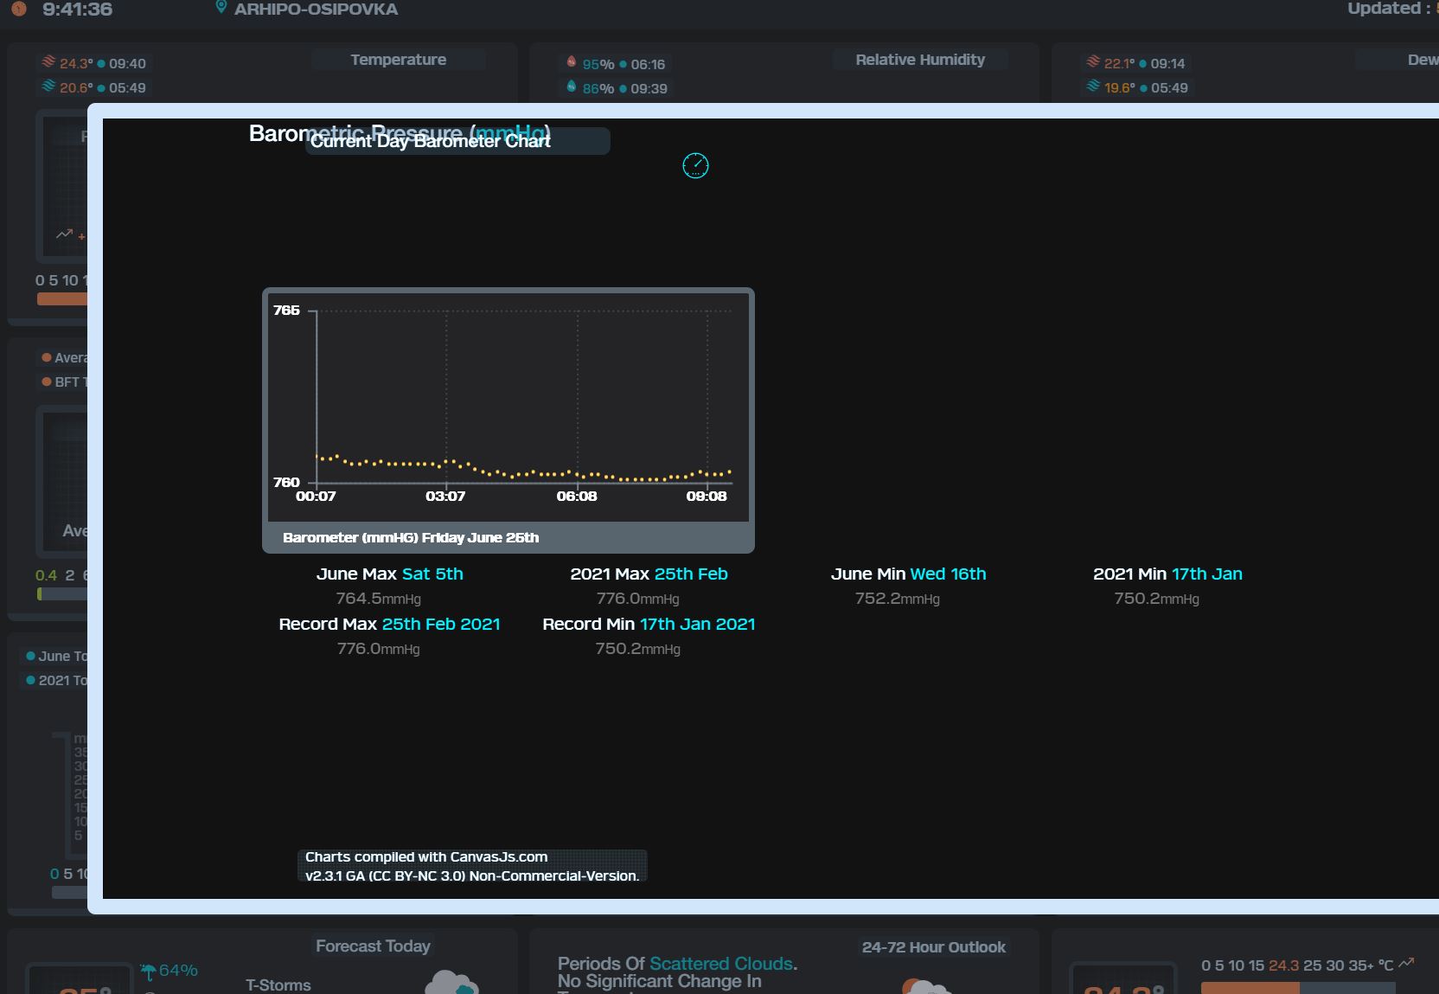
Task: Click the storm cloud icon in Forecast Today
Action: pos(451,982)
